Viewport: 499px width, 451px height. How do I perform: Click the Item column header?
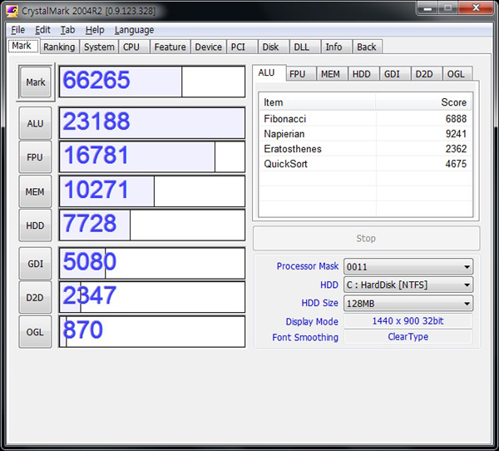(x=318, y=102)
